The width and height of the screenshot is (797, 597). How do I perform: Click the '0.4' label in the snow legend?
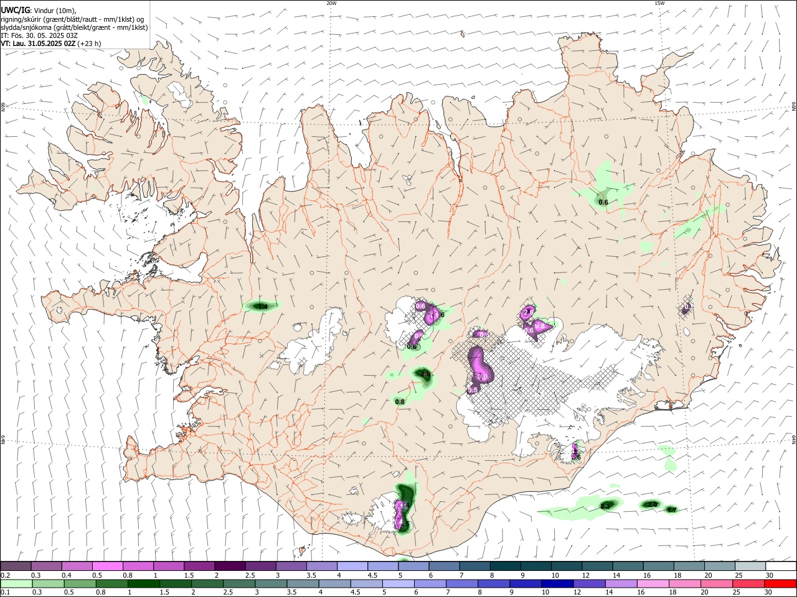(66, 575)
